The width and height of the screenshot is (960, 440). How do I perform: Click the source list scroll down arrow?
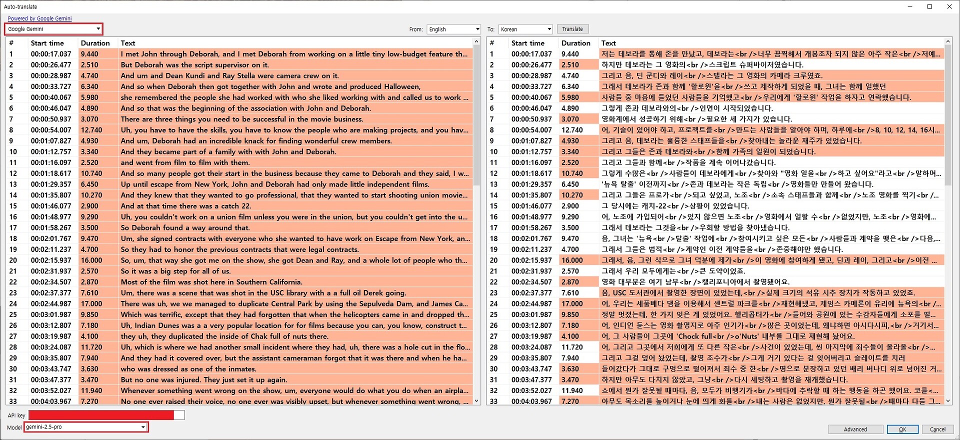476,400
